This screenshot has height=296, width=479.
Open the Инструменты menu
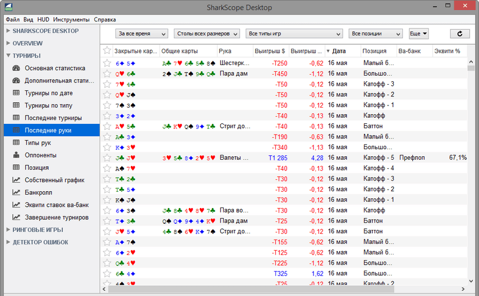pyautogui.click(x=71, y=20)
